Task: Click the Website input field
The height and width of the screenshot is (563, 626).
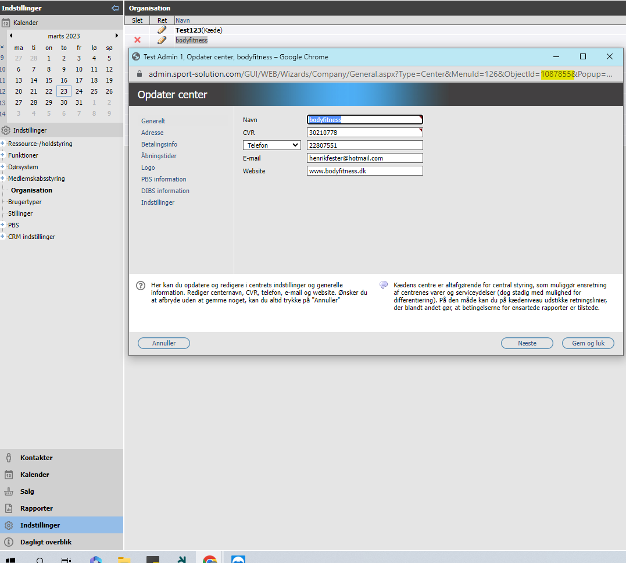Action: pyautogui.click(x=365, y=170)
